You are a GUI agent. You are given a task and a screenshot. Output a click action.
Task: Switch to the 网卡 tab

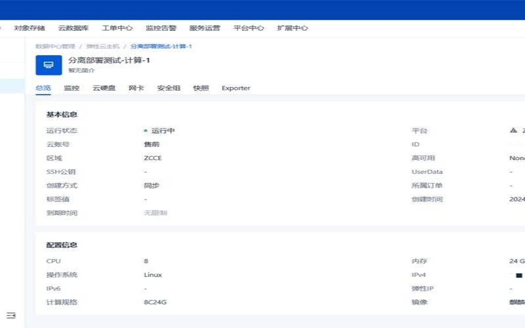point(136,88)
